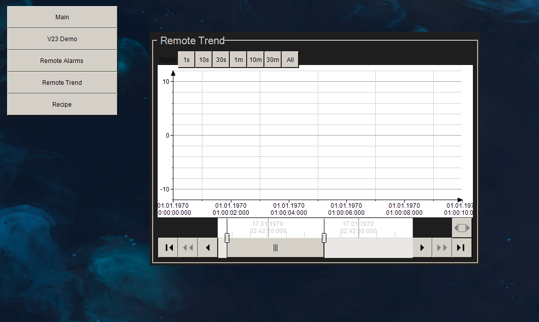Set trend zoom to 30s interval

pos(221,59)
